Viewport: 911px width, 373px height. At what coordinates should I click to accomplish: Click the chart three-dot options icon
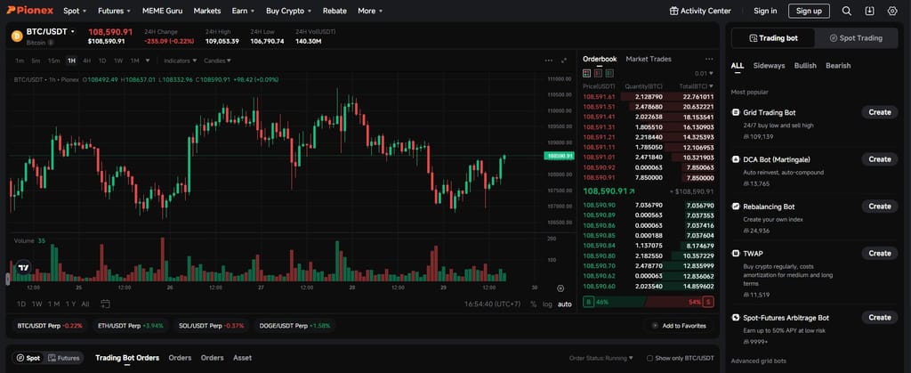(x=548, y=61)
